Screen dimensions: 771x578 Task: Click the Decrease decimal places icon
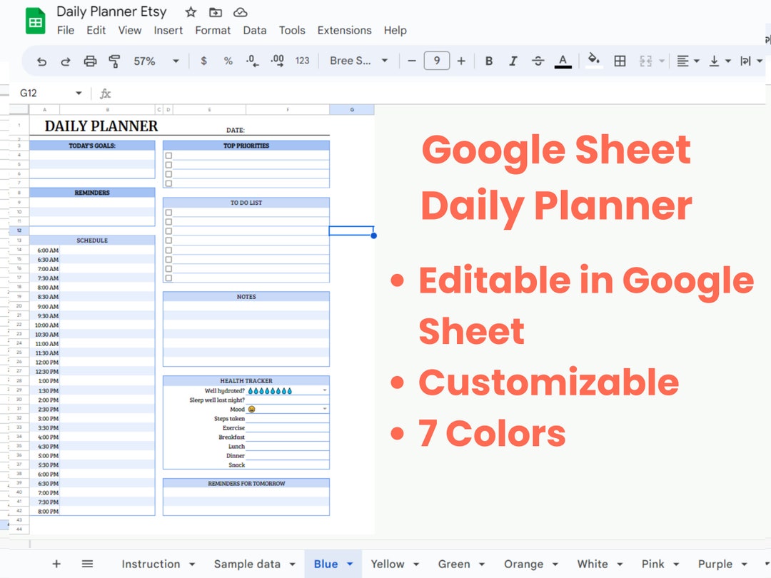251,61
